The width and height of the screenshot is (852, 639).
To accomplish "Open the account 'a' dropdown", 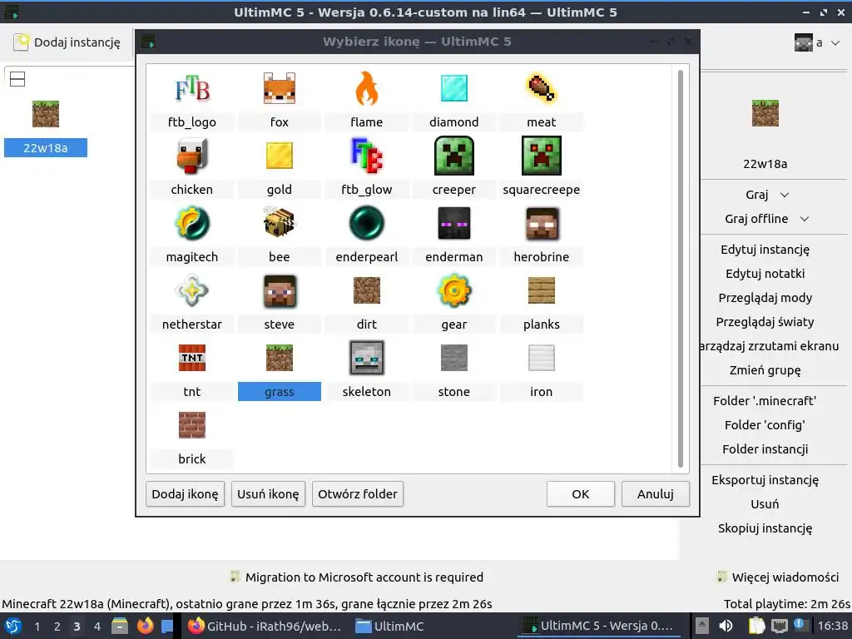I will 817,42.
